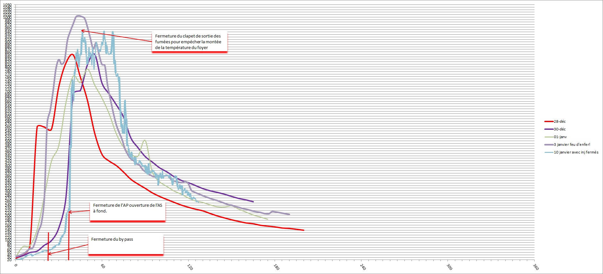Select the "10 janvier avec inj fermés" legend entry
Image resolution: width=603 pixels, height=274 pixels.
tap(572, 152)
